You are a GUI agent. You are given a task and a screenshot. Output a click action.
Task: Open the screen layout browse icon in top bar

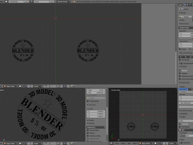click(x=6, y=2)
